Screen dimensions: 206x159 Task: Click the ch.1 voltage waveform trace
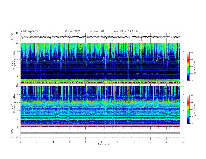100,37
